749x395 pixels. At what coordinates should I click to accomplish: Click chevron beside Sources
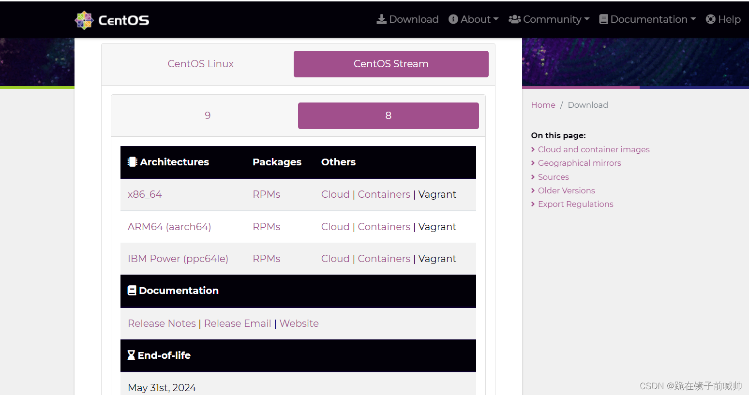click(533, 177)
